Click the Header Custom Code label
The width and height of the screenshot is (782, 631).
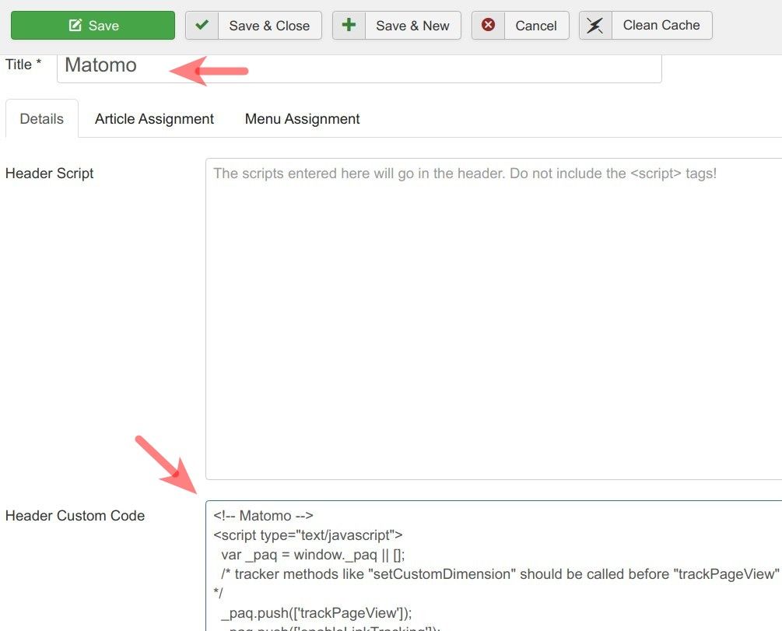point(75,516)
